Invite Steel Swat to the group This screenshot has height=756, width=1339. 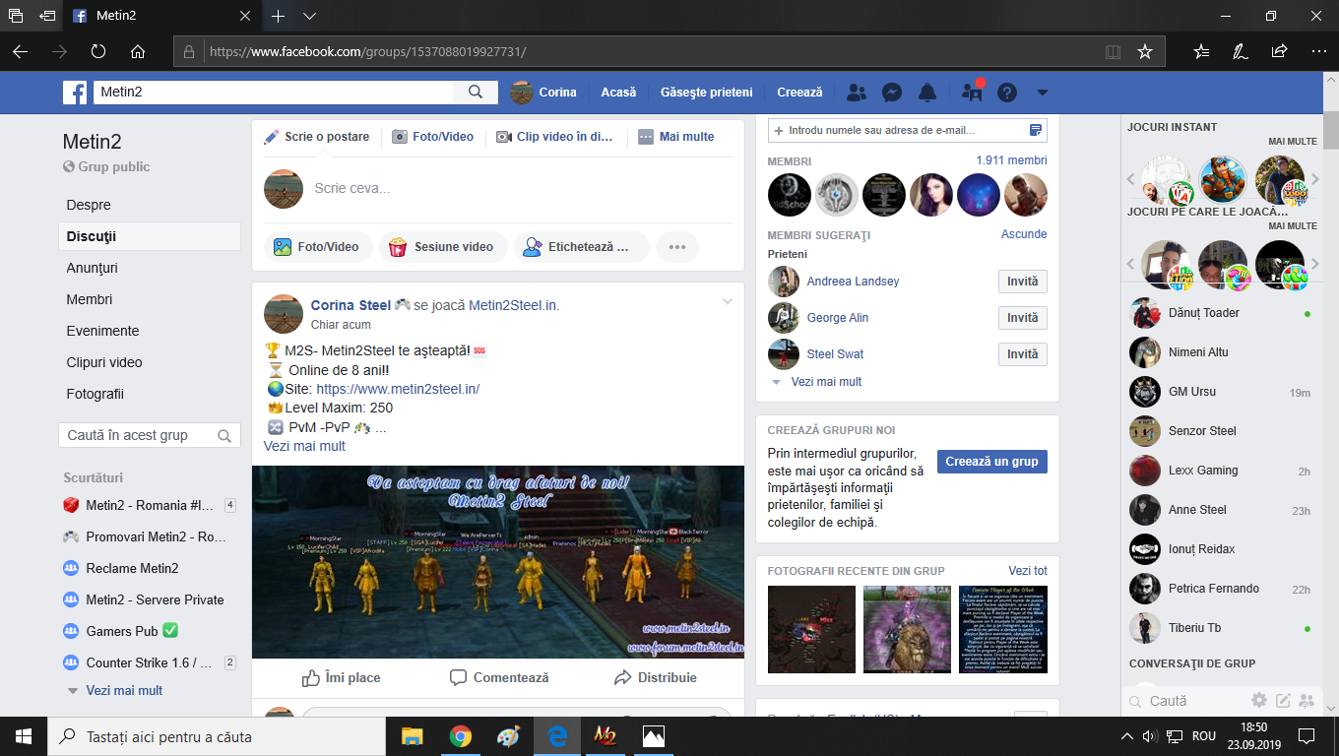coord(1022,354)
